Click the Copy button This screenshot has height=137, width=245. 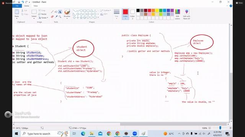(x=24, y=14)
